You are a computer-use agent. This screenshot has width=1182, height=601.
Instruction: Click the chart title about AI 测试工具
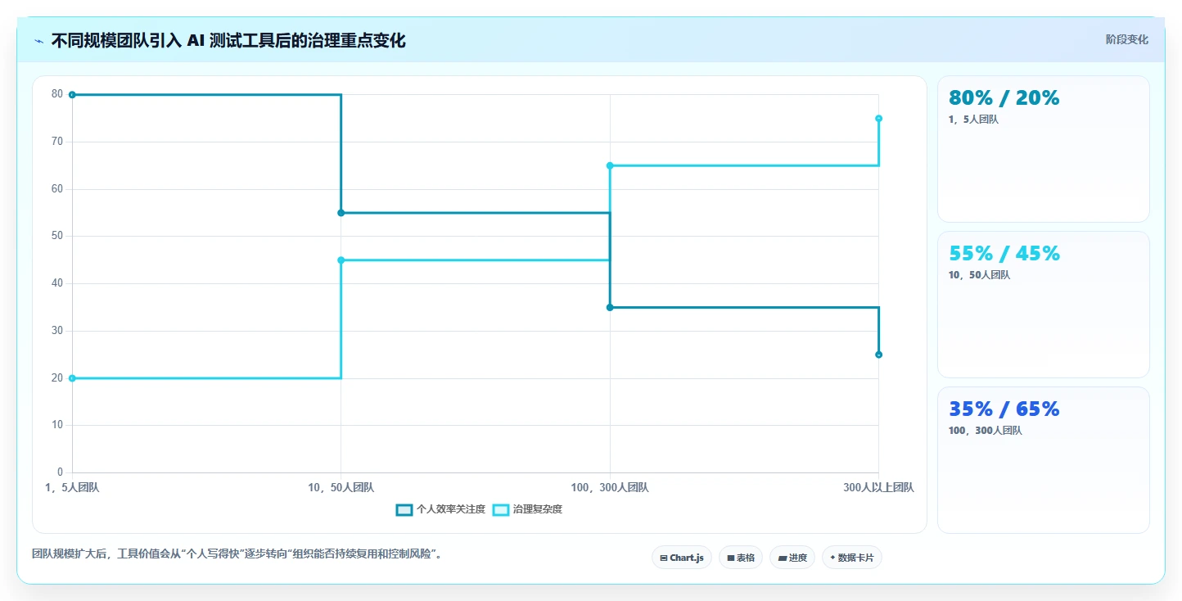pos(228,40)
